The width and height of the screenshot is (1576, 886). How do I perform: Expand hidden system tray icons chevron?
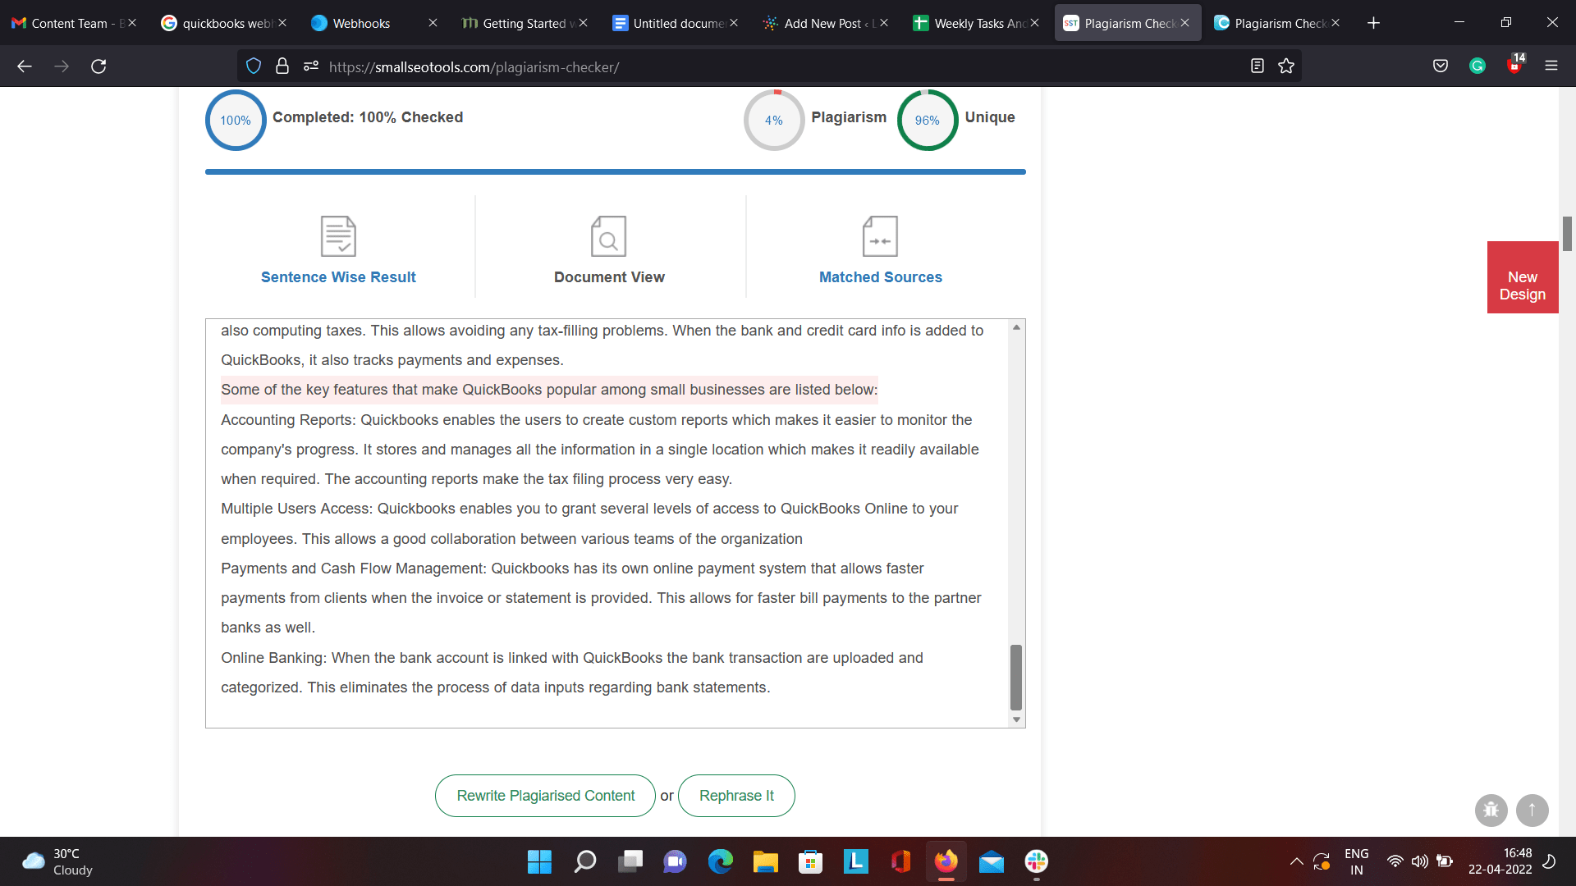click(1296, 861)
